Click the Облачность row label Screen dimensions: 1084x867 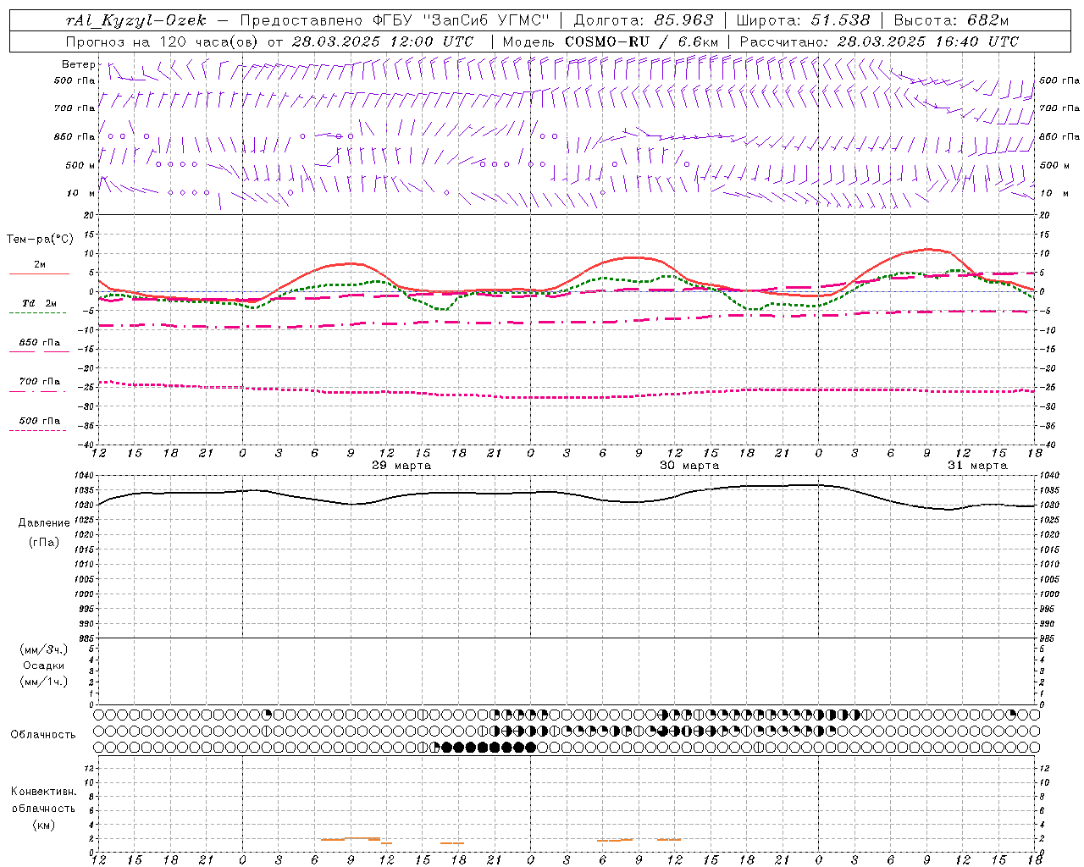(43, 735)
